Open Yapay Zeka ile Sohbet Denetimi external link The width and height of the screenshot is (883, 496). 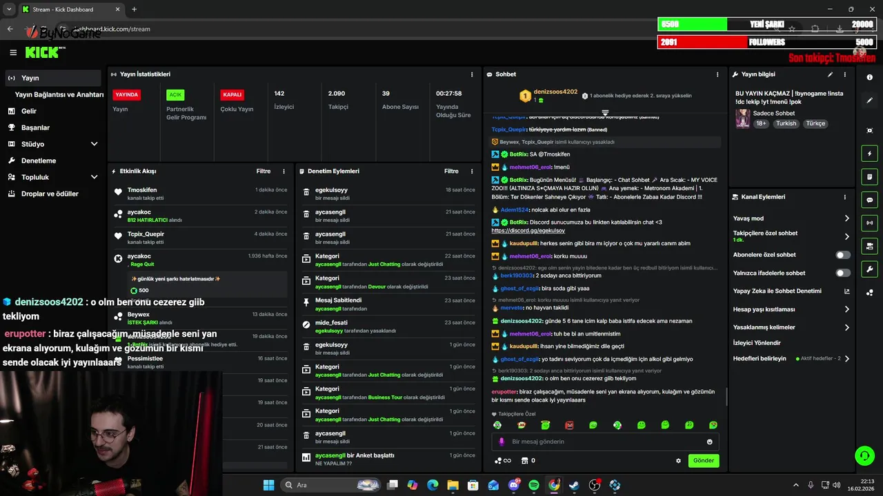pos(846,291)
